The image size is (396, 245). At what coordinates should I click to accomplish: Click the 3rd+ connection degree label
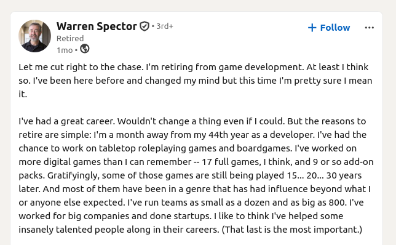(x=165, y=26)
